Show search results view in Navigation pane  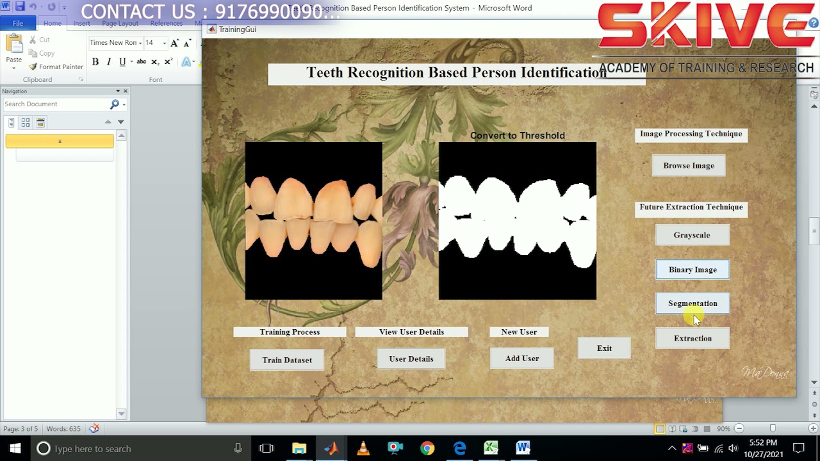pyautogui.click(x=40, y=122)
